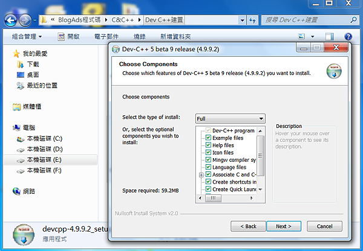Toggle Create shortcuts checkbox
Image resolution: width=363 pixels, height=251 pixels.
coord(208,182)
